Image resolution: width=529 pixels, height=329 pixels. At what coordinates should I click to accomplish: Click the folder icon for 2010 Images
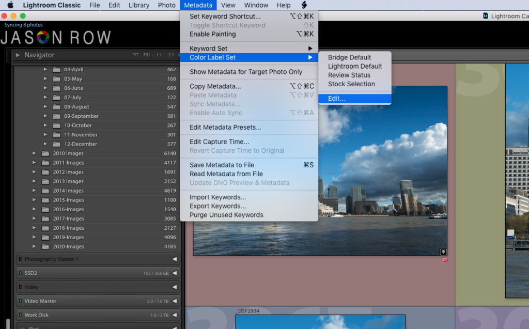(45, 153)
